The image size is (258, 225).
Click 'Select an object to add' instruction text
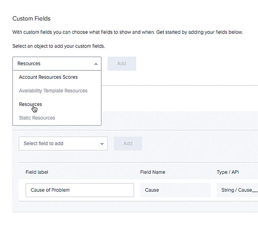point(59,46)
